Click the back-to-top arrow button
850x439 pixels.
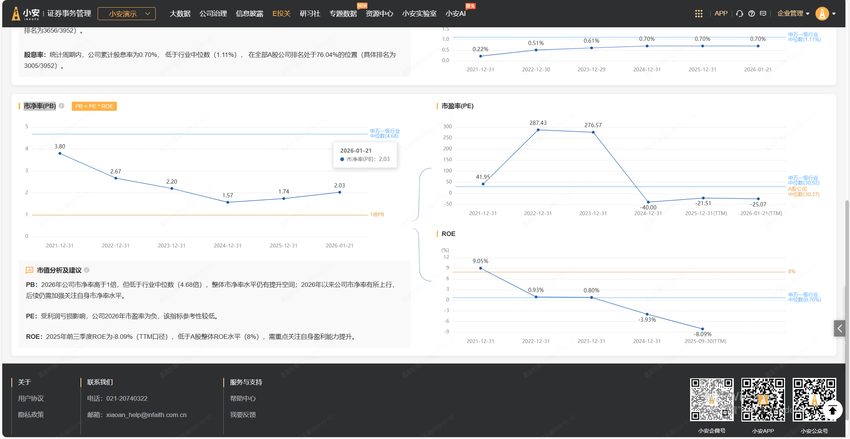pos(833,410)
